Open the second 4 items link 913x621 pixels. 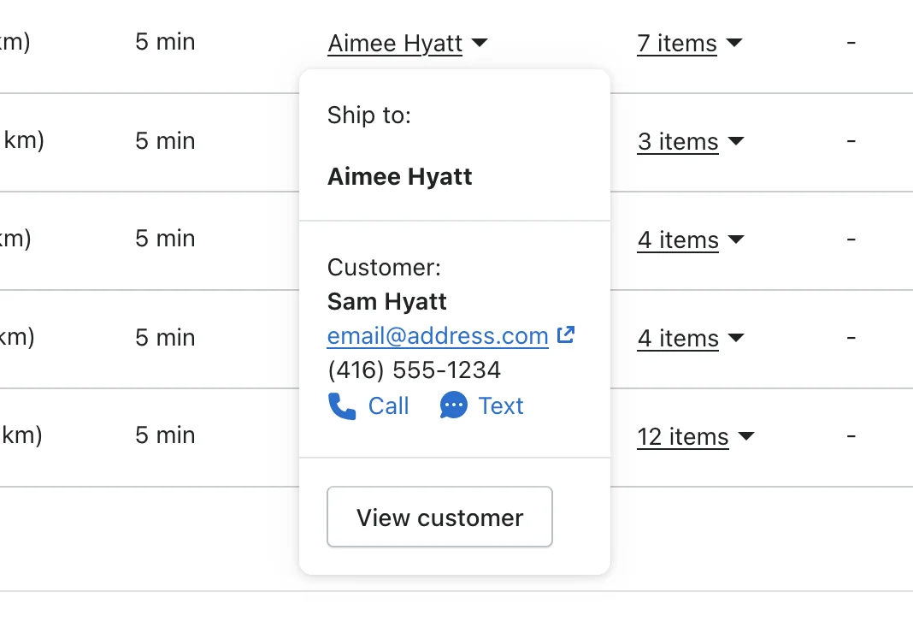[679, 339]
